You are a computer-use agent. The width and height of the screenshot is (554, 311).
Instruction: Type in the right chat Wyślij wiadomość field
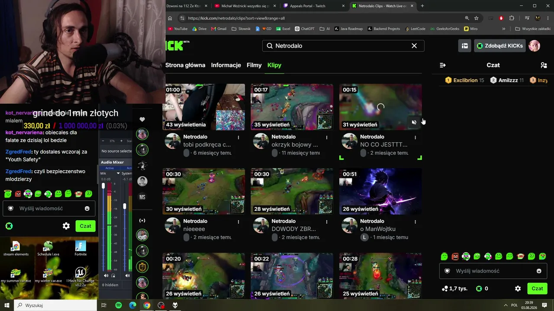tap(493, 271)
